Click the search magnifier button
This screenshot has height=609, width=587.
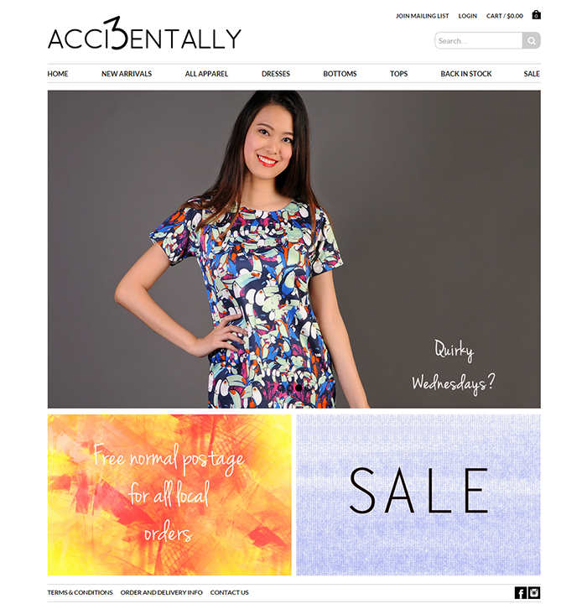pyautogui.click(x=531, y=40)
